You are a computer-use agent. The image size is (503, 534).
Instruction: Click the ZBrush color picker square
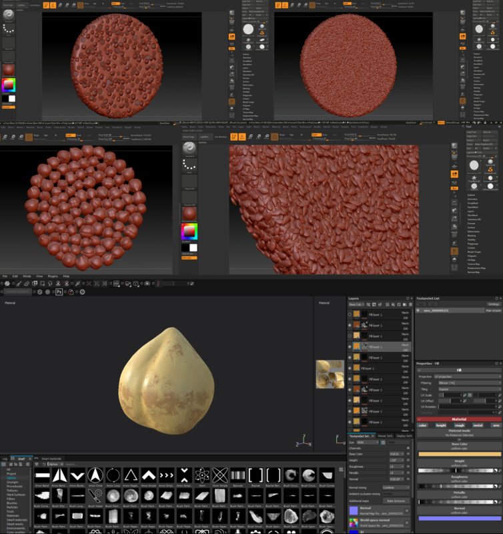(x=9, y=85)
